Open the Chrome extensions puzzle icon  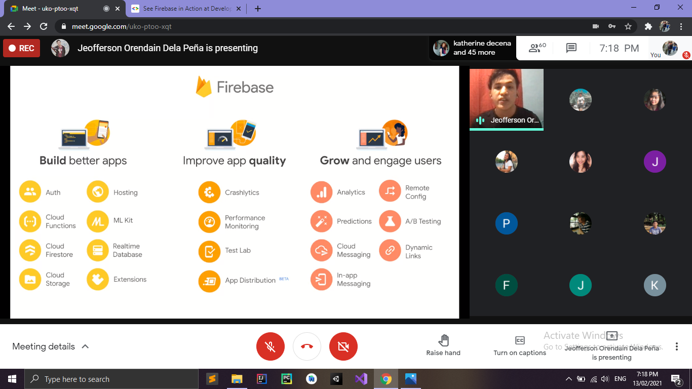coord(648,26)
